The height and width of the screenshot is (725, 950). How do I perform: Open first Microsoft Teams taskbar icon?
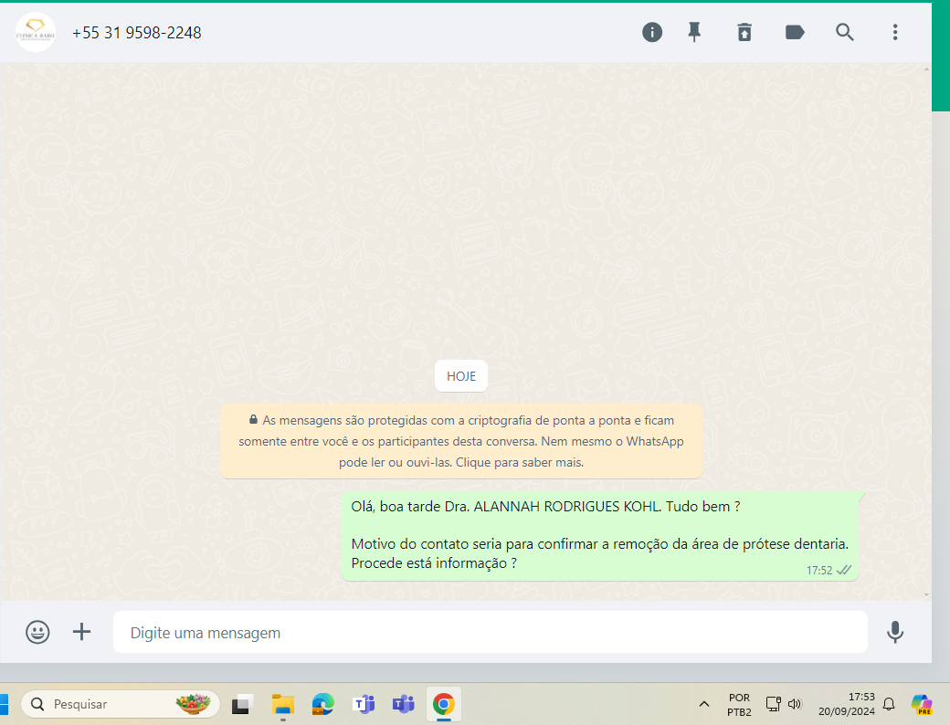click(x=364, y=704)
